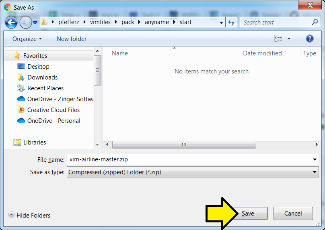The image size is (325, 230).
Task: Click the OneDrive Personal cloud icon
Action: (21, 120)
